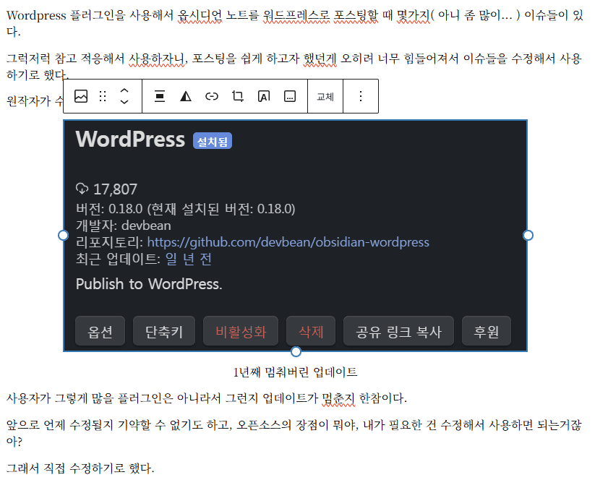Image resolution: width=595 pixels, height=480 pixels.
Task: Click the right resize handle of image
Action: 528,235
